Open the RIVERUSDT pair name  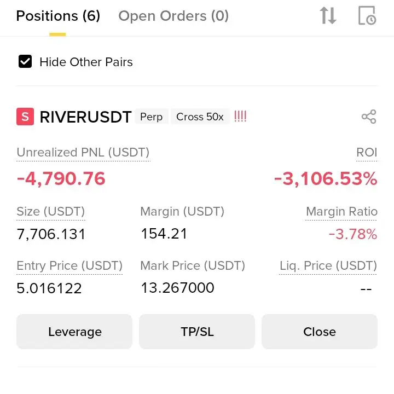coord(85,117)
